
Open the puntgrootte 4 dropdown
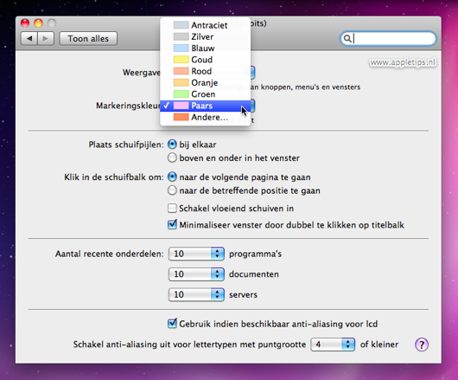pyautogui.click(x=333, y=345)
